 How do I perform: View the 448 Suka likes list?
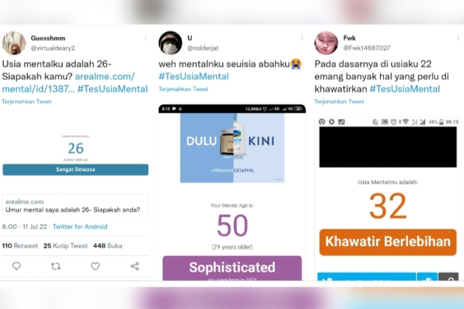click(x=108, y=245)
